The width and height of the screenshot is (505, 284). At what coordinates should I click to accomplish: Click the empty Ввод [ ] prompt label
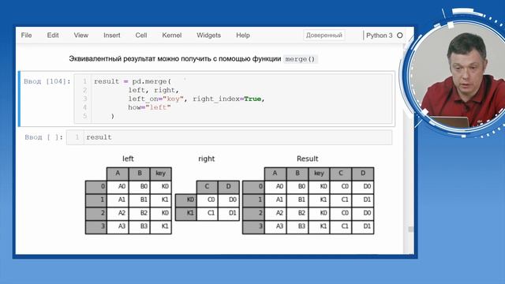pos(44,137)
